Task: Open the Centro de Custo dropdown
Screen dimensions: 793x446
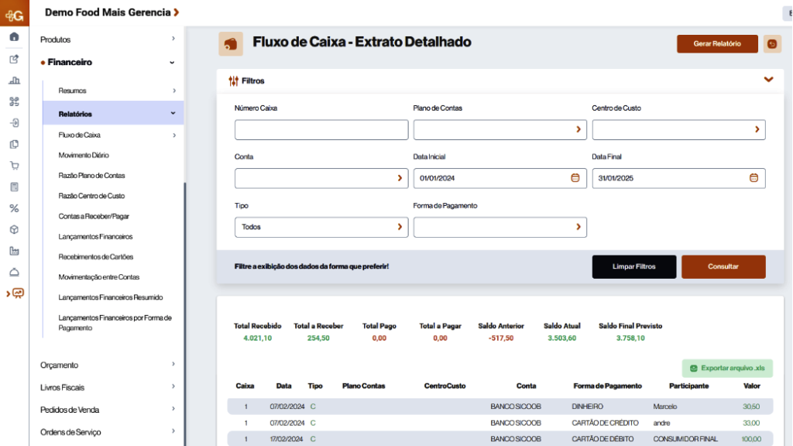Action: point(678,130)
